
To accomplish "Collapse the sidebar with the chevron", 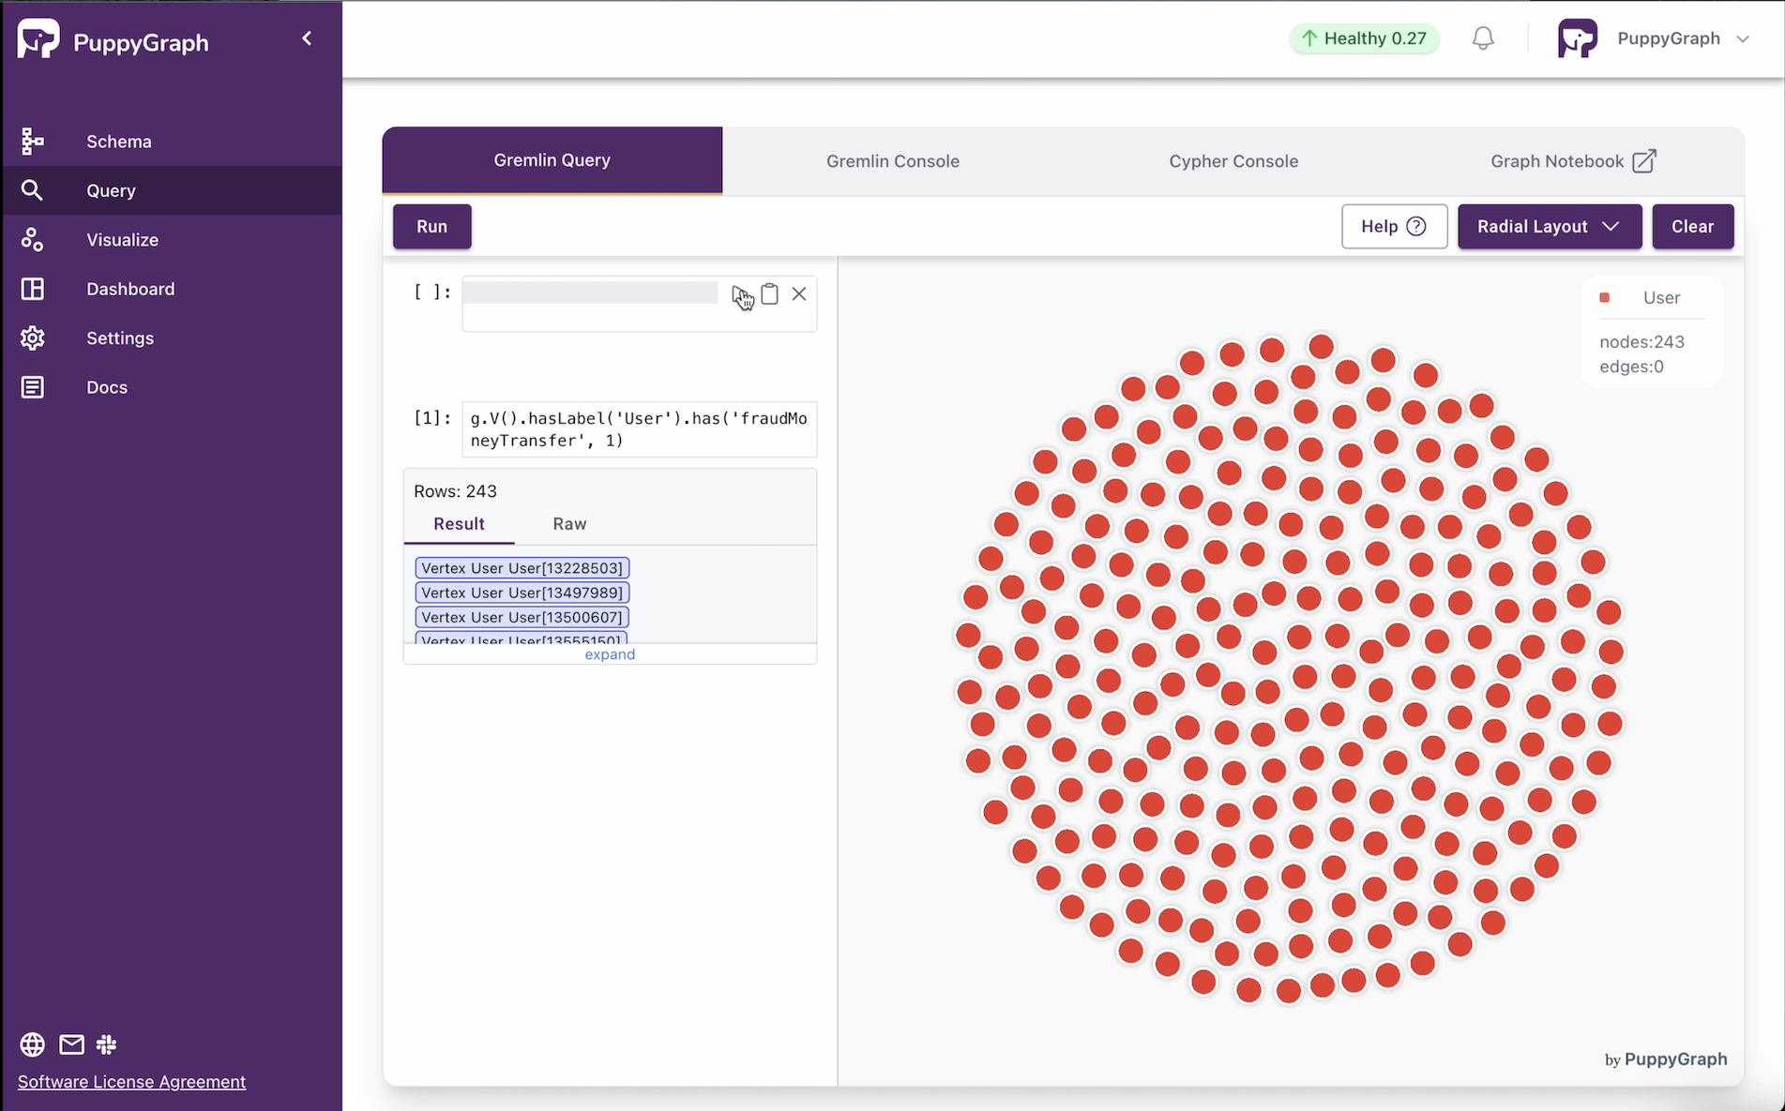I will tap(306, 38).
